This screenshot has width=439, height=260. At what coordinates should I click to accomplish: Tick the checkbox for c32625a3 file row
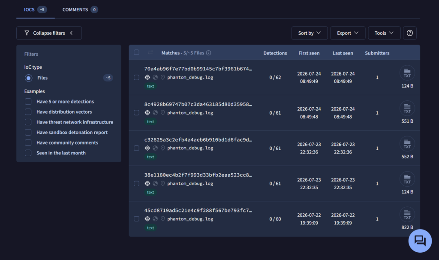point(137,148)
